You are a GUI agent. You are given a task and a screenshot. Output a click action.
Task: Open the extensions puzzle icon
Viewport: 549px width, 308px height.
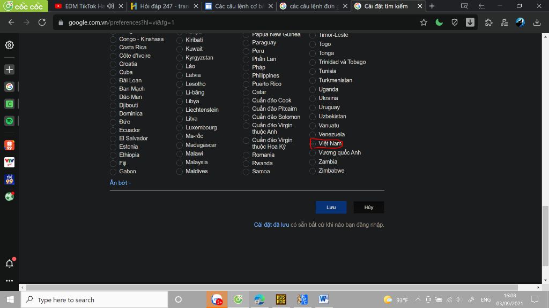pos(489,22)
